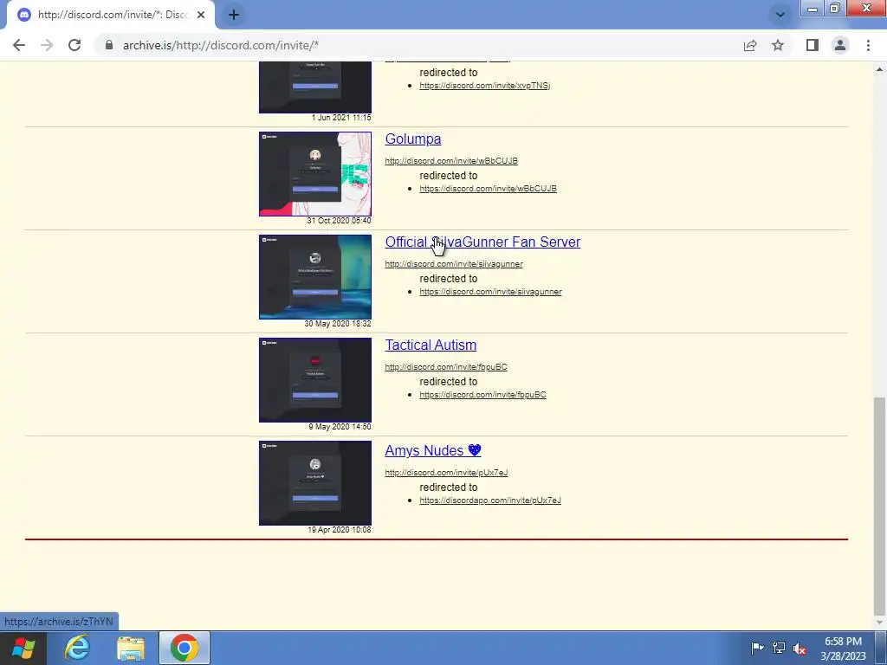Click https://discord.com/invite/fbpuBC redirect link
The image size is (887, 665).
(x=482, y=395)
